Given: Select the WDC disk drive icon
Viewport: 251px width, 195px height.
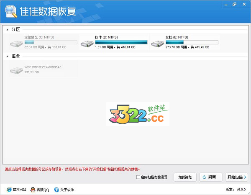Looking at the screenshot, I should click(16, 70).
